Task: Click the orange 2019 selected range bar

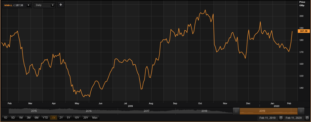Action: coord(269,111)
